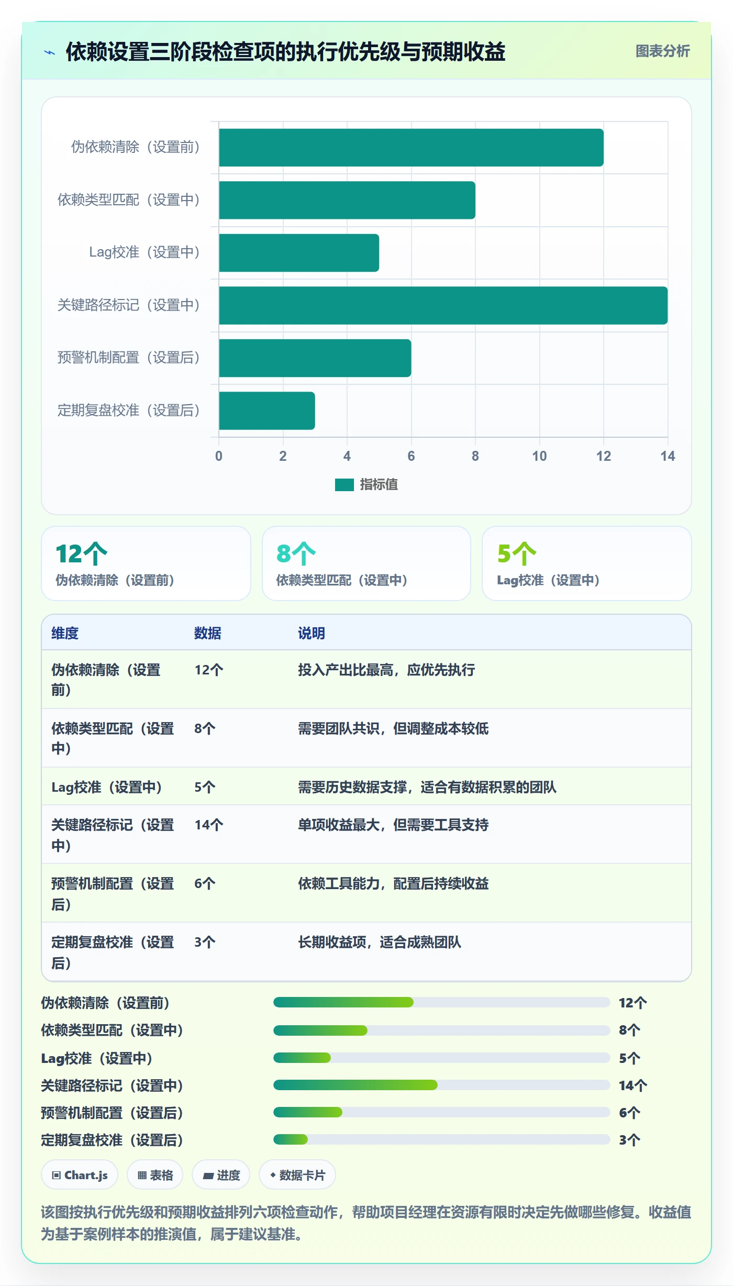The width and height of the screenshot is (733, 1286).
Task: Click the 图表分析 label in header
Action: (662, 51)
